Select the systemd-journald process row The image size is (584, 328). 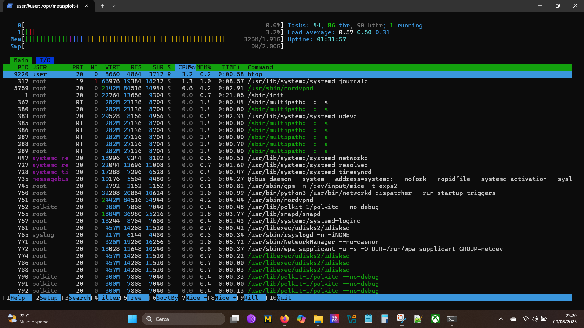[288, 81]
